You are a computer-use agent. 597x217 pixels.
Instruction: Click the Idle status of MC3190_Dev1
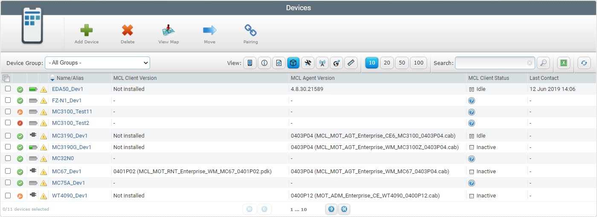[x=477, y=136]
